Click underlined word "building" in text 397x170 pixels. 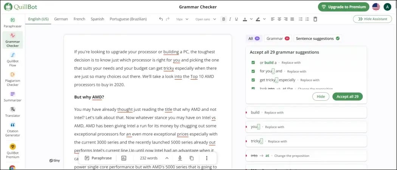pos(171,52)
